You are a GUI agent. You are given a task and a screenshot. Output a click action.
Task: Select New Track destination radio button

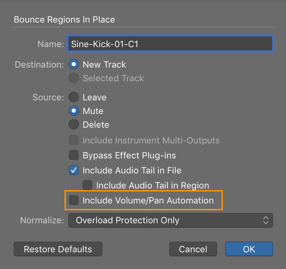tap(74, 64)
